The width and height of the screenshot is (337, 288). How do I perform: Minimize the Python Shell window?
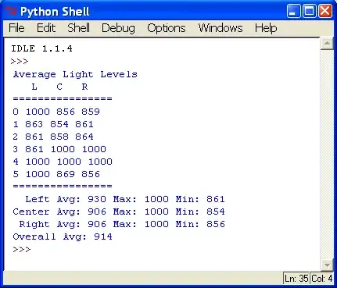(x=293, y=11)
